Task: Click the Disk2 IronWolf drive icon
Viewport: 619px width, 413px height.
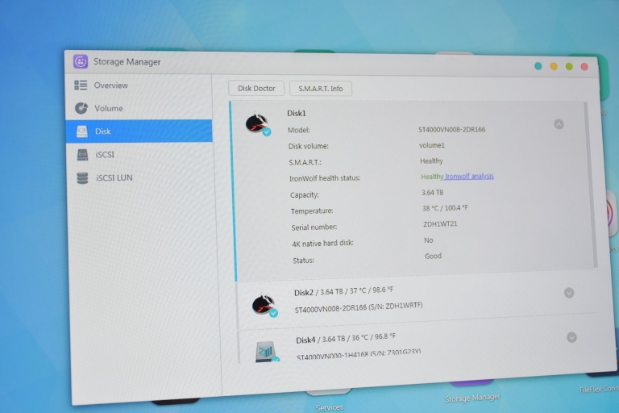Action: pyautogui.click(x=264, y=305)
